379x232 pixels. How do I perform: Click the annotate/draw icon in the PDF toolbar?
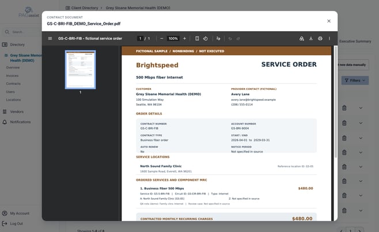point(218,39)
